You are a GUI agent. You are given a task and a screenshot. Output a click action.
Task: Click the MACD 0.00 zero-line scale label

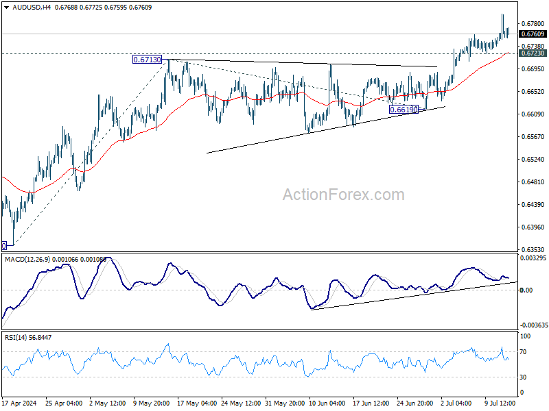526,290
